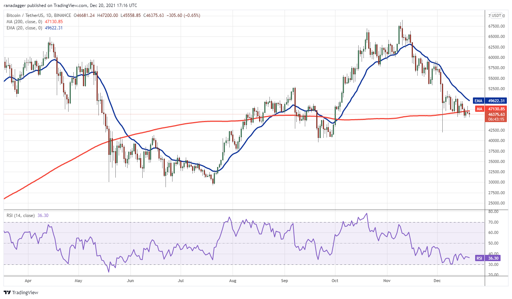Click the Dec marker on time axis
The width and height of the screenshot is (512, 299).
coord(438,280)
